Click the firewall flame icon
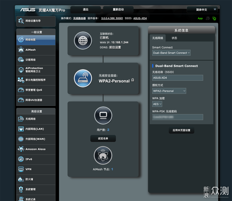 point(21,179)
